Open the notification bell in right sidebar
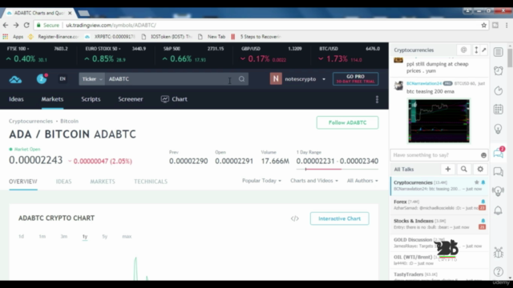513x288 pixels. [x=499, y=210]
